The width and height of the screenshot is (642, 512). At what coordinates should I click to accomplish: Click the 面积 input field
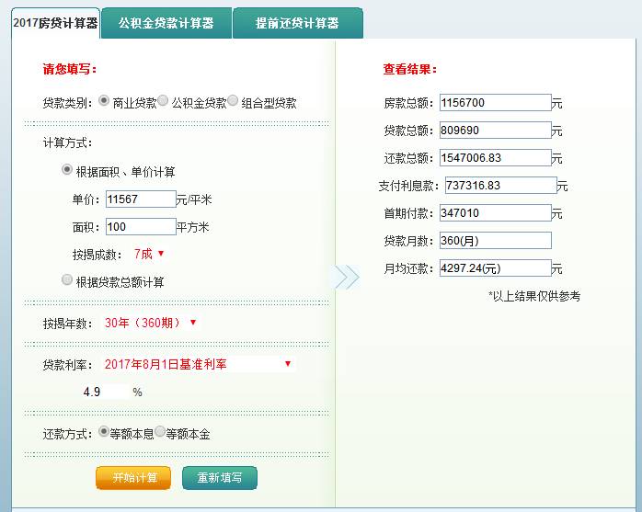(x=141, y=227)
